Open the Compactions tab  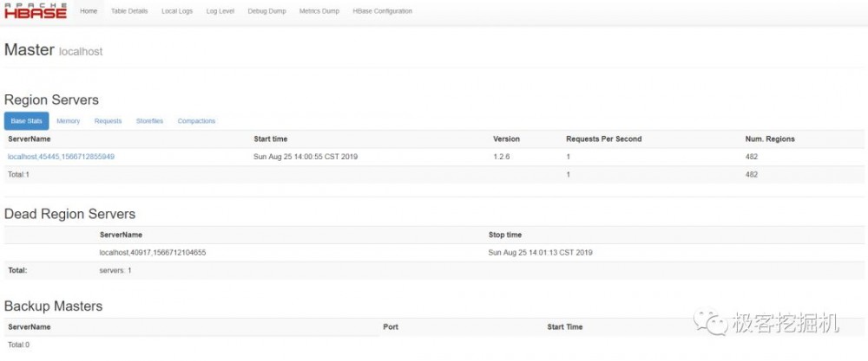pos(196,121)
